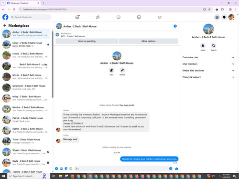The image size is (239, 179).
Task: Show hidden system tray icons
Action: (219, 176)
